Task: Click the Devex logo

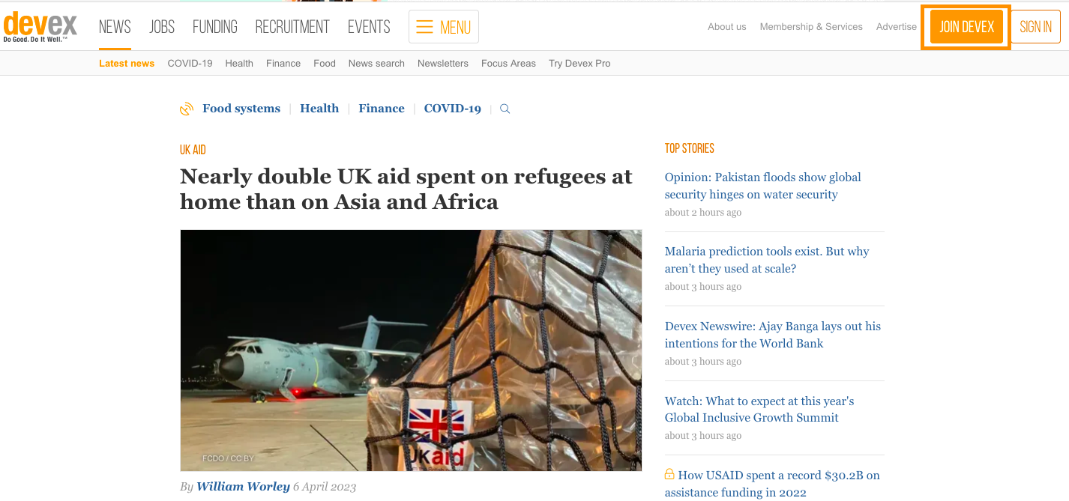Action: point(40,27)
